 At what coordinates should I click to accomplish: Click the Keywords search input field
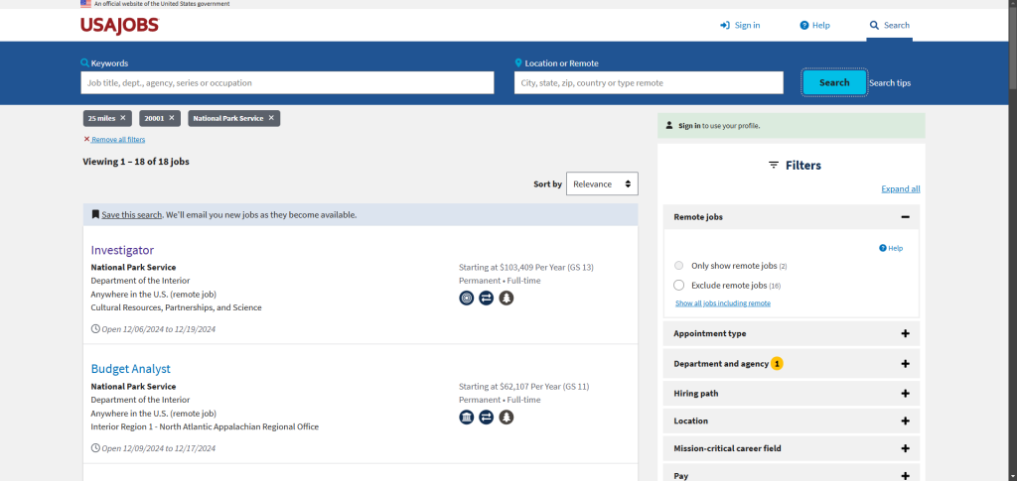point(288,82)
